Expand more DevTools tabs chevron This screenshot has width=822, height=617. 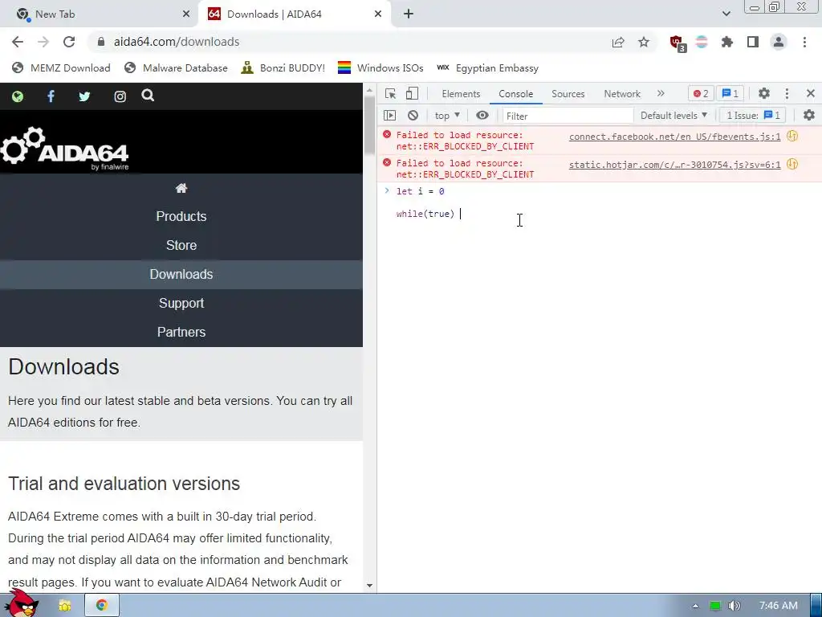[x=661, y=93]
